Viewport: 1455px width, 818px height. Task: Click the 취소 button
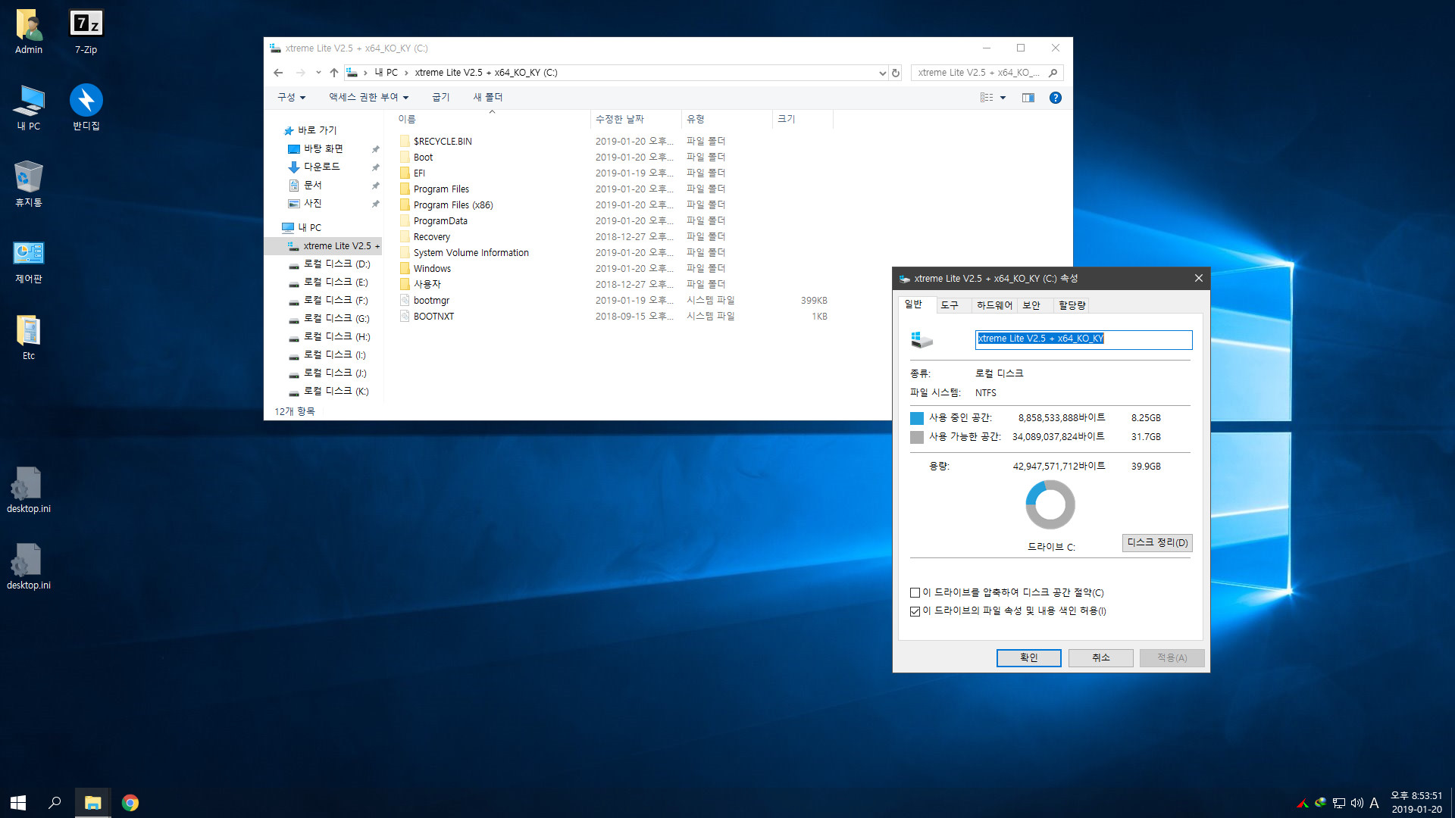pyautogui.click(x=1100, y=658)
